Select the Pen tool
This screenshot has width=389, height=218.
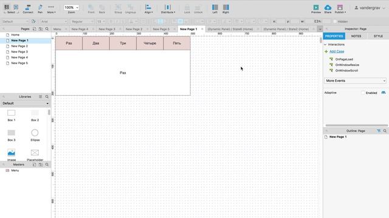click(x=40, y=9)
